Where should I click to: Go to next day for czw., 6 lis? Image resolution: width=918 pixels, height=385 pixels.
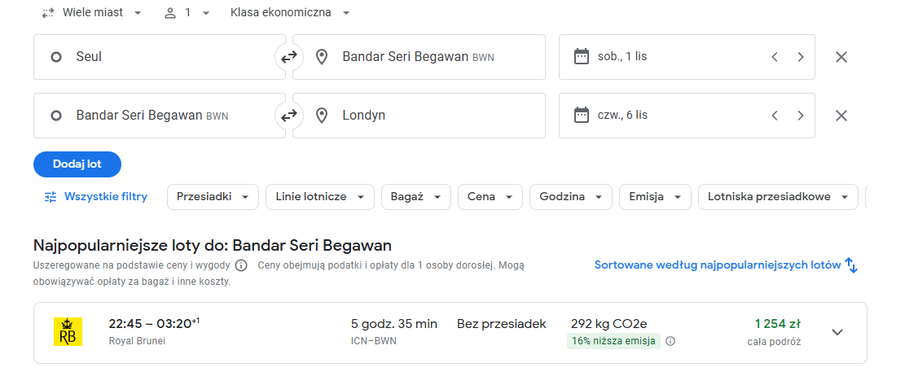(x=801, y=116)
